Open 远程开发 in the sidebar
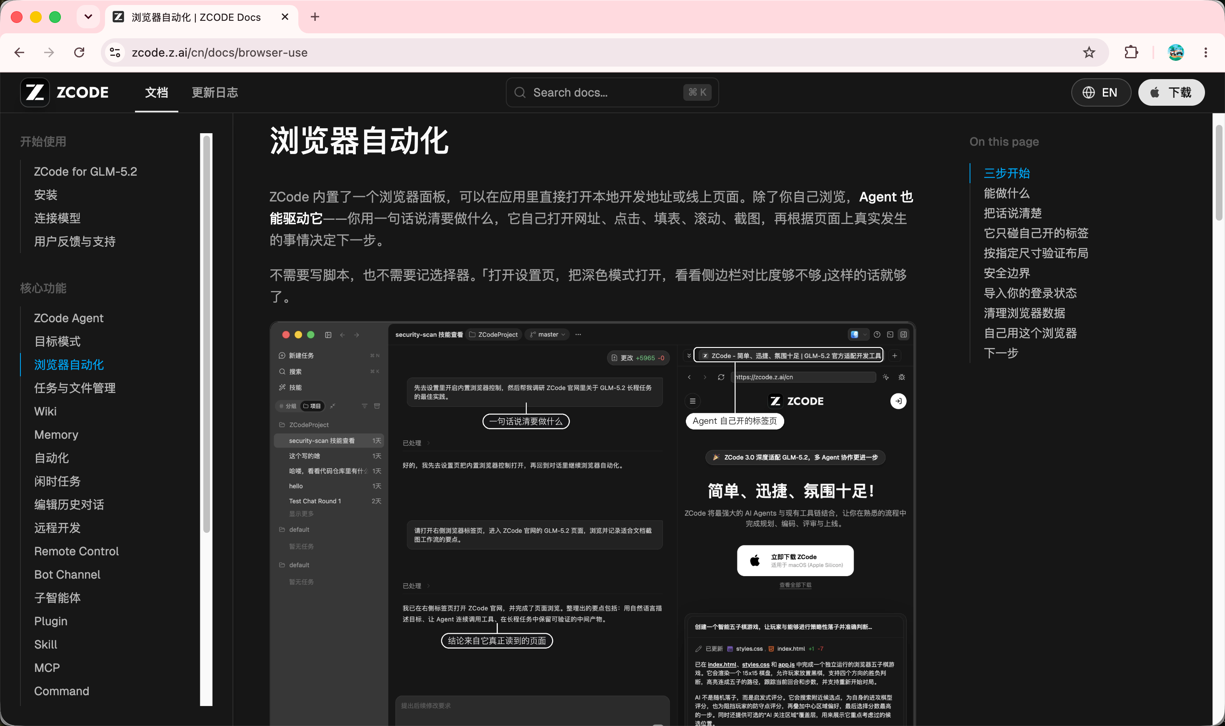The height and width of the screenshot is (726, 1225). click(57, 528)
